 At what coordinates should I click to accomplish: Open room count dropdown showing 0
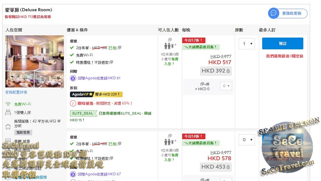tap(247, 140)
